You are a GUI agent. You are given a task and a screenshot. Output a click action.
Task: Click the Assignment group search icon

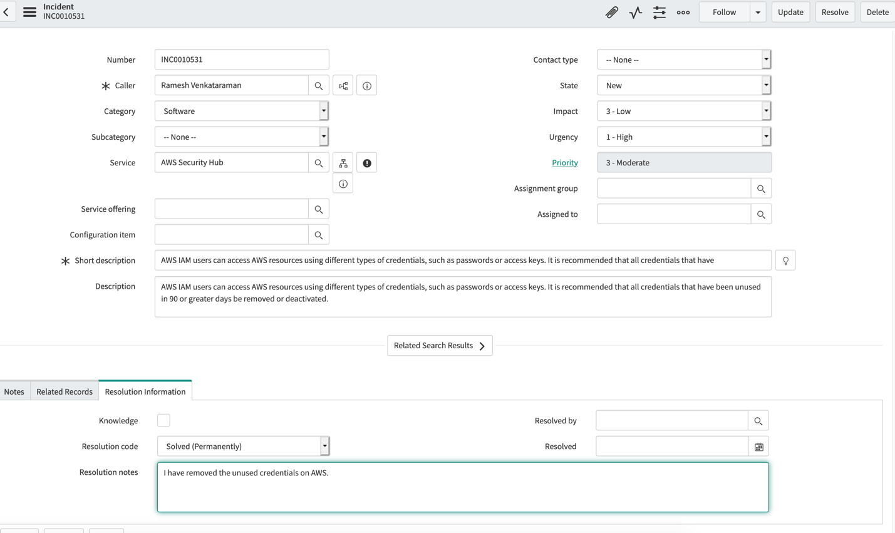point(761,188)
